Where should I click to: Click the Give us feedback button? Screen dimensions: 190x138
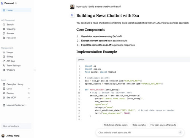pos(16,126)
